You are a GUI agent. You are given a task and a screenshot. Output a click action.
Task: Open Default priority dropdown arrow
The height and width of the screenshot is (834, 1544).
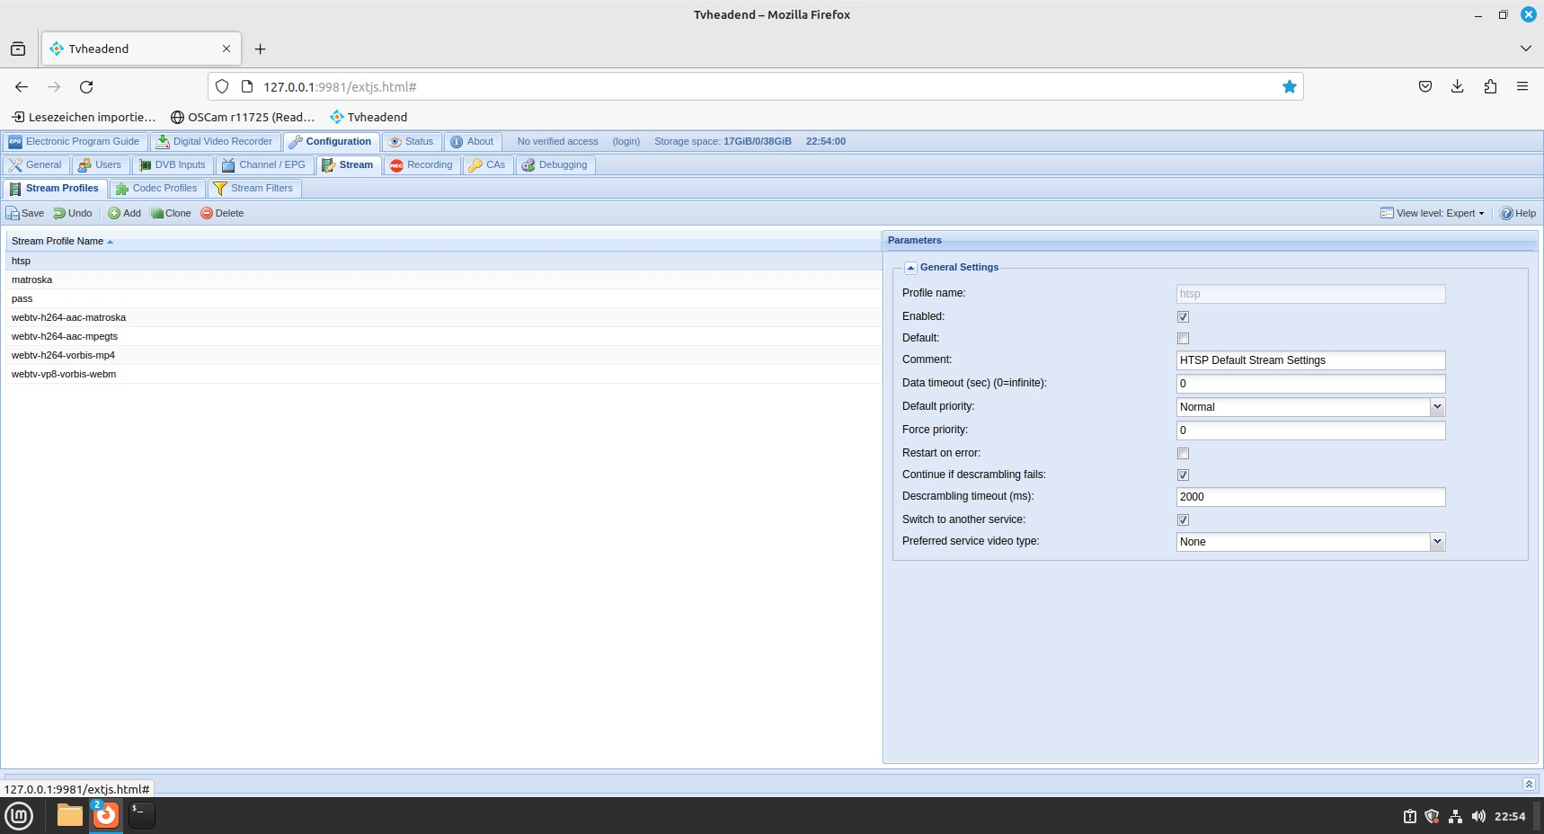pos(1437,407)
